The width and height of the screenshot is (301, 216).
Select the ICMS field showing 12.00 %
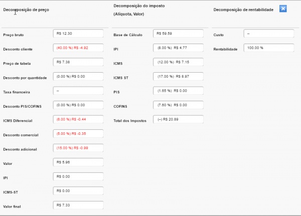(x=178, y=62)
